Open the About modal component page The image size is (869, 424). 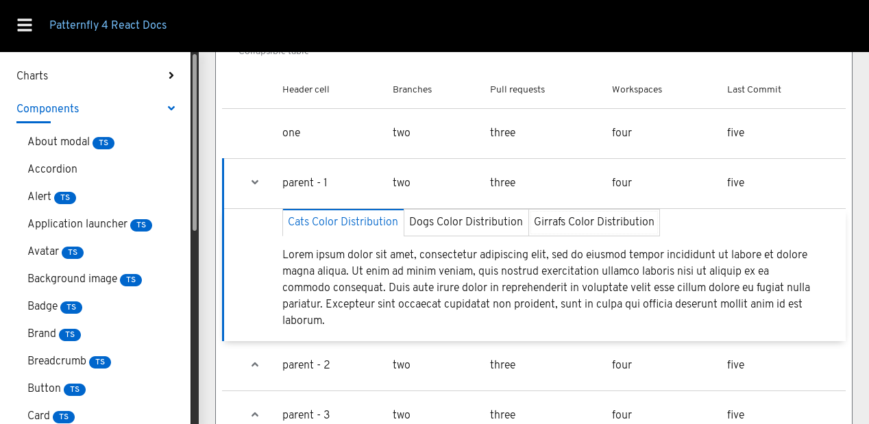60,142
